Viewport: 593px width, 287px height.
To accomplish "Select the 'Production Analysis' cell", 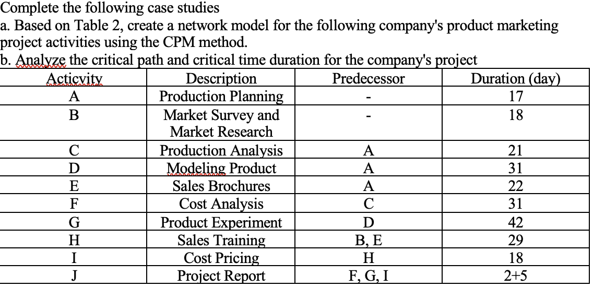I will point(221,150).
